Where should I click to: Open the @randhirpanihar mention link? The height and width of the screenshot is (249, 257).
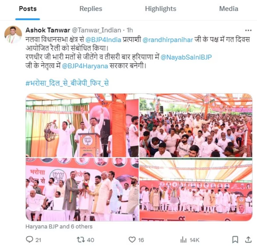[168, 40]
